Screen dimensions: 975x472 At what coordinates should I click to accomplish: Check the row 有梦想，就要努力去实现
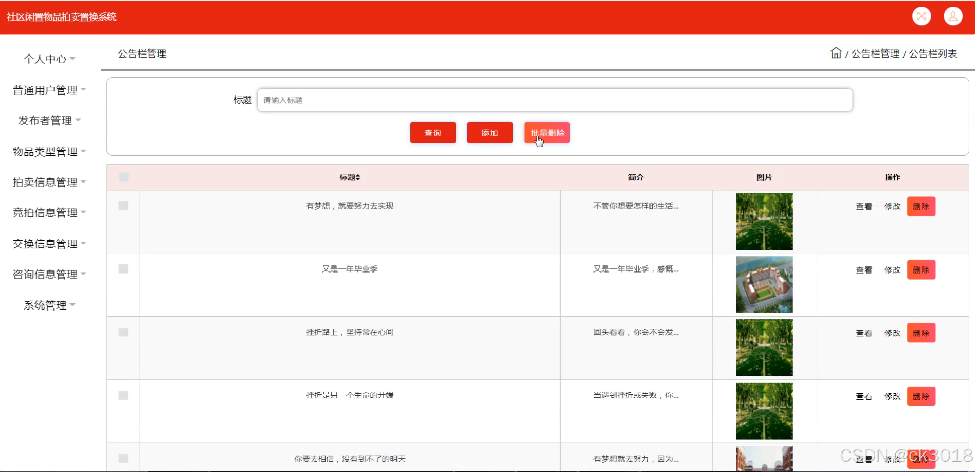point(123,206)
